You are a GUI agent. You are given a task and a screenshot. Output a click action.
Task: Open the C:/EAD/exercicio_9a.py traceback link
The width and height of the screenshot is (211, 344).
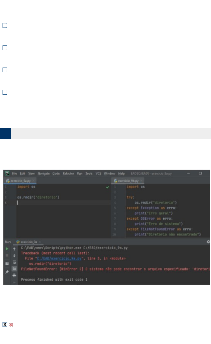click(59, 258)
